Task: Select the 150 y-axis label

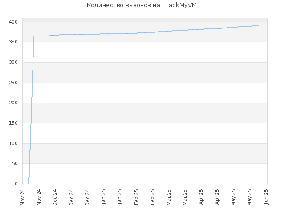Action: (13, 123)
